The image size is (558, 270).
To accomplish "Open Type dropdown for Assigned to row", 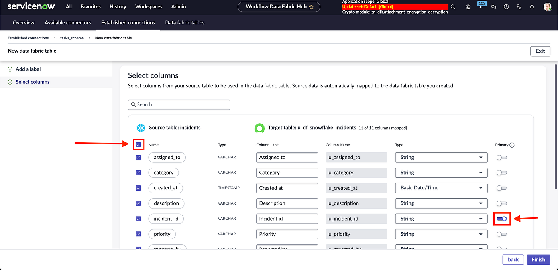I will [441, 157].
